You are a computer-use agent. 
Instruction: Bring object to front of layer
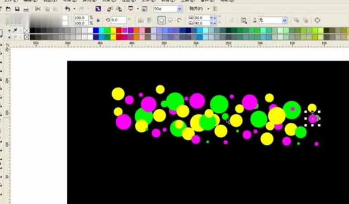click(296, 20)
